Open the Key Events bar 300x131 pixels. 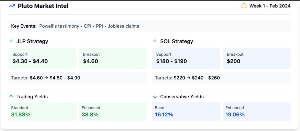tap(149, 26)
